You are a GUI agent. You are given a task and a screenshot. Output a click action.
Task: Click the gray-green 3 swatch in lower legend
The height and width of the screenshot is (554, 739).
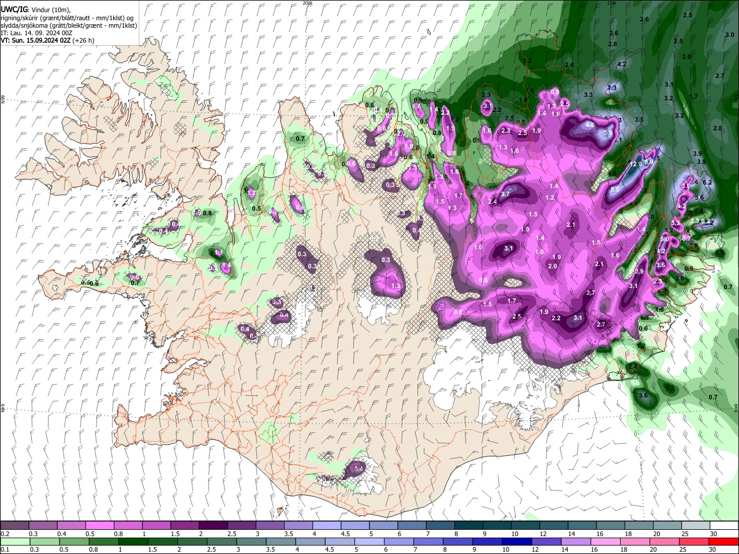click(251, 542)
